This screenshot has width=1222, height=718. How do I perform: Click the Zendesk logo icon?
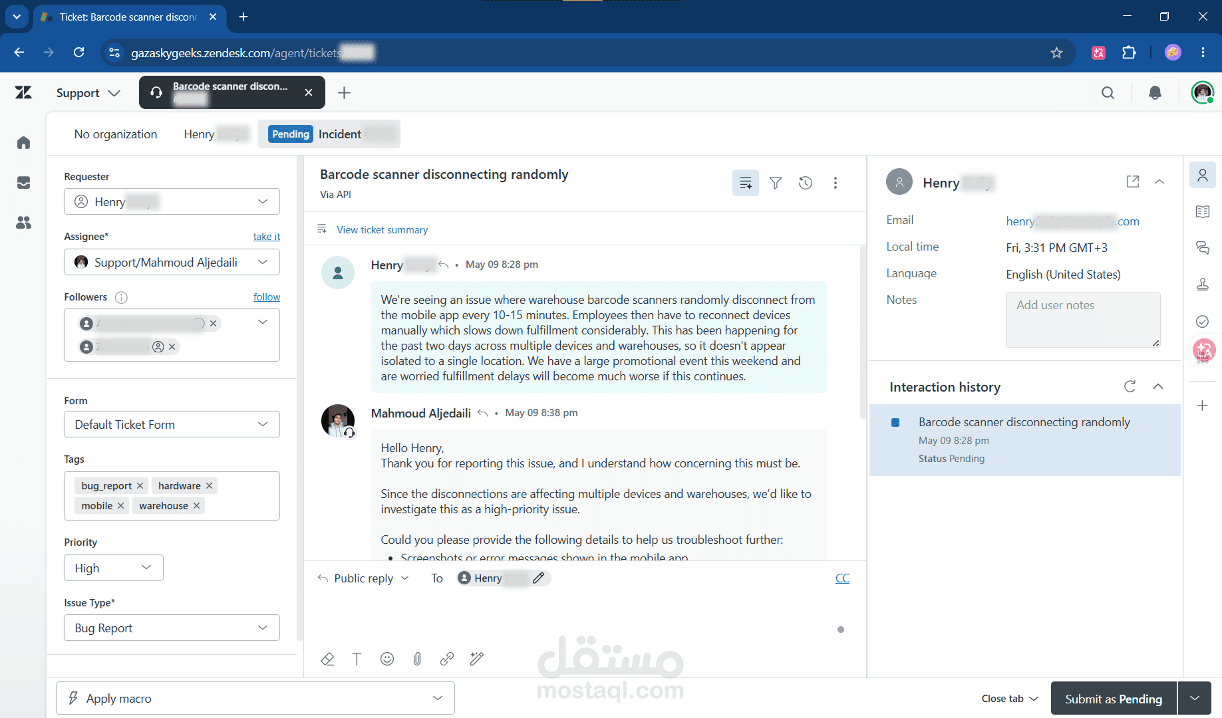(23, 92)
